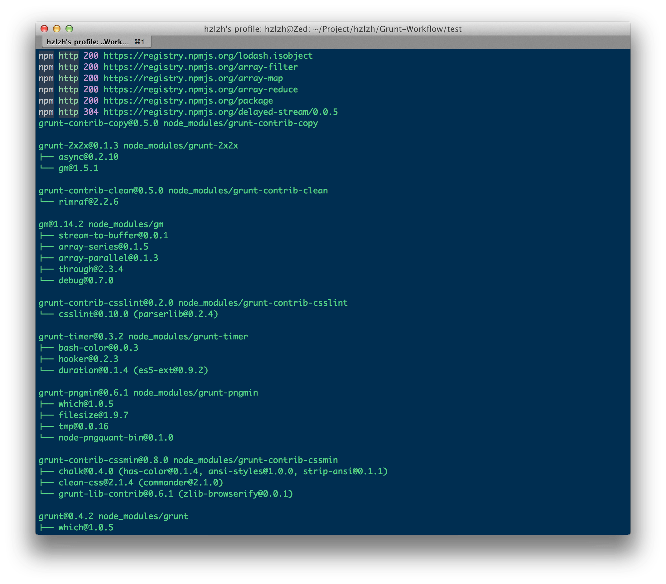This screenshot has width=666, height=584.
Task: Click the array-filter registry URL
Action: pos(200,67)
